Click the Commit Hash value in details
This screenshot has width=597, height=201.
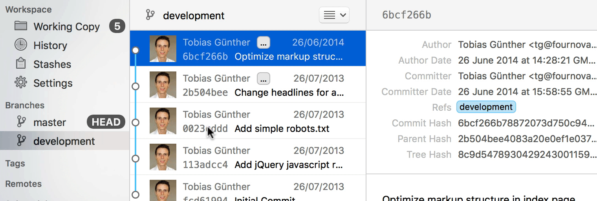click(526, 123)
